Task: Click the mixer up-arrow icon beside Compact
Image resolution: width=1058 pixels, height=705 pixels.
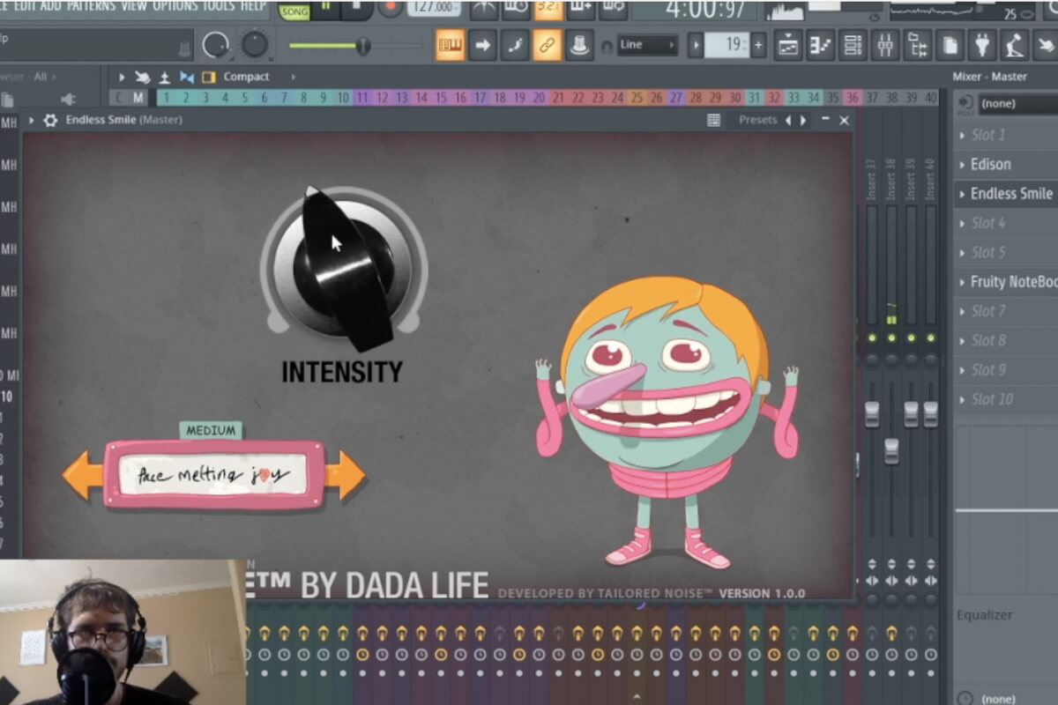Action: coord(164,77)
